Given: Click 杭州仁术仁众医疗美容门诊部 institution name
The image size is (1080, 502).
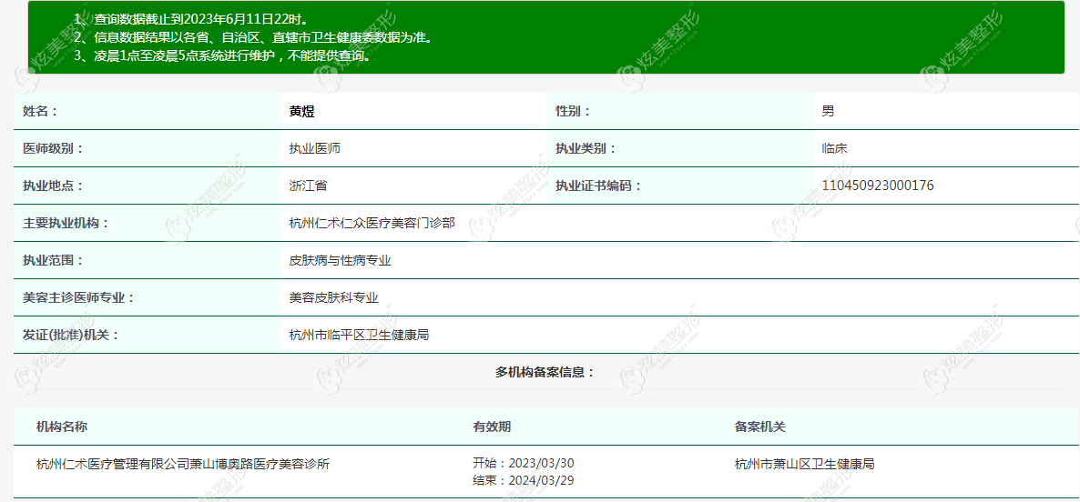Looking at the screenshot, I should (372, 223).
